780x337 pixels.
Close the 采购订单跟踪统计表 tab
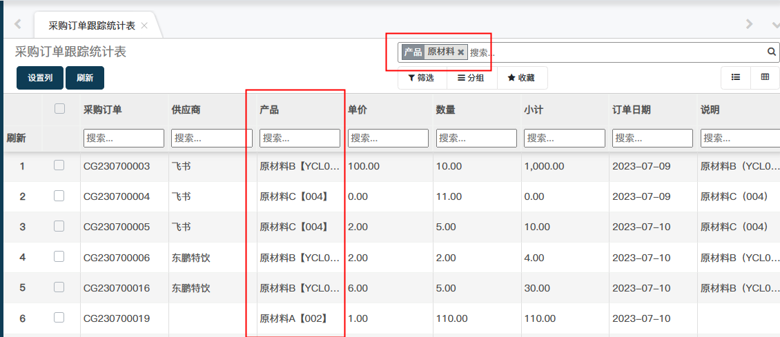(x=144, y=25)
